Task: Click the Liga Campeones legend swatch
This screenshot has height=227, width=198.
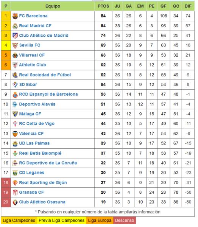Action: (x=19, y=221)
